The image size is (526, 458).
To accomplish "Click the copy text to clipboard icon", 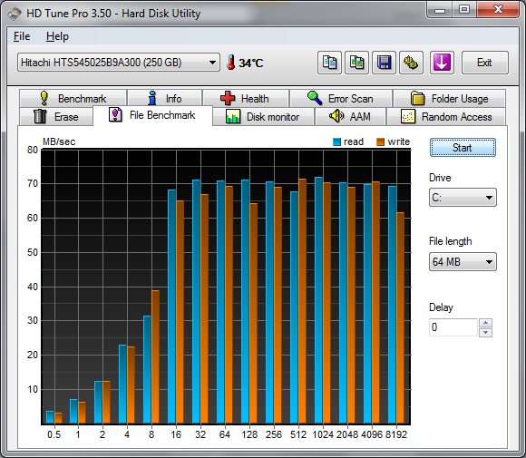I will click(329, 63).
